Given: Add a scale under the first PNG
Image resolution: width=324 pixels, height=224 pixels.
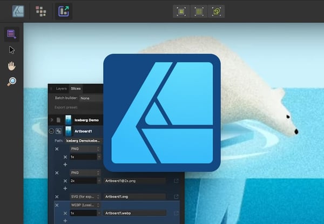Looking at the screenshot, I should 65,165.
